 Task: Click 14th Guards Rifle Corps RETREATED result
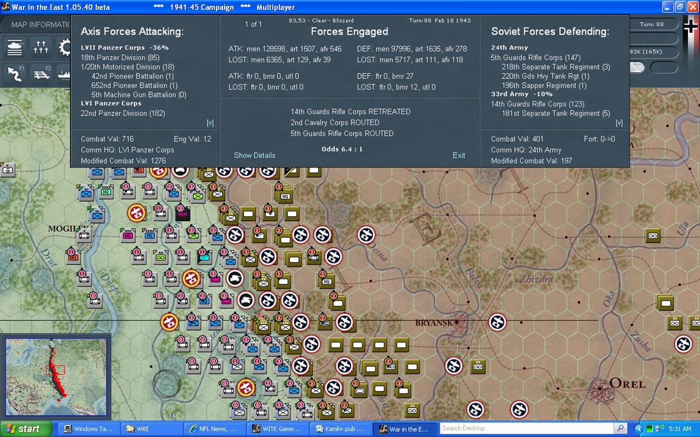351,111
